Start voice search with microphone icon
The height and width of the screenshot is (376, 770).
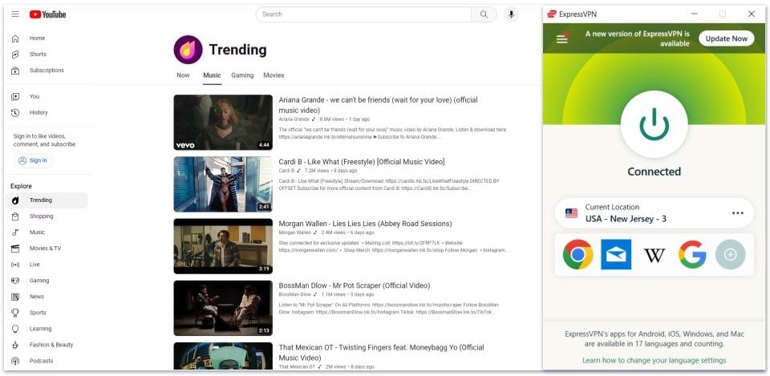[x=511, y=14]
